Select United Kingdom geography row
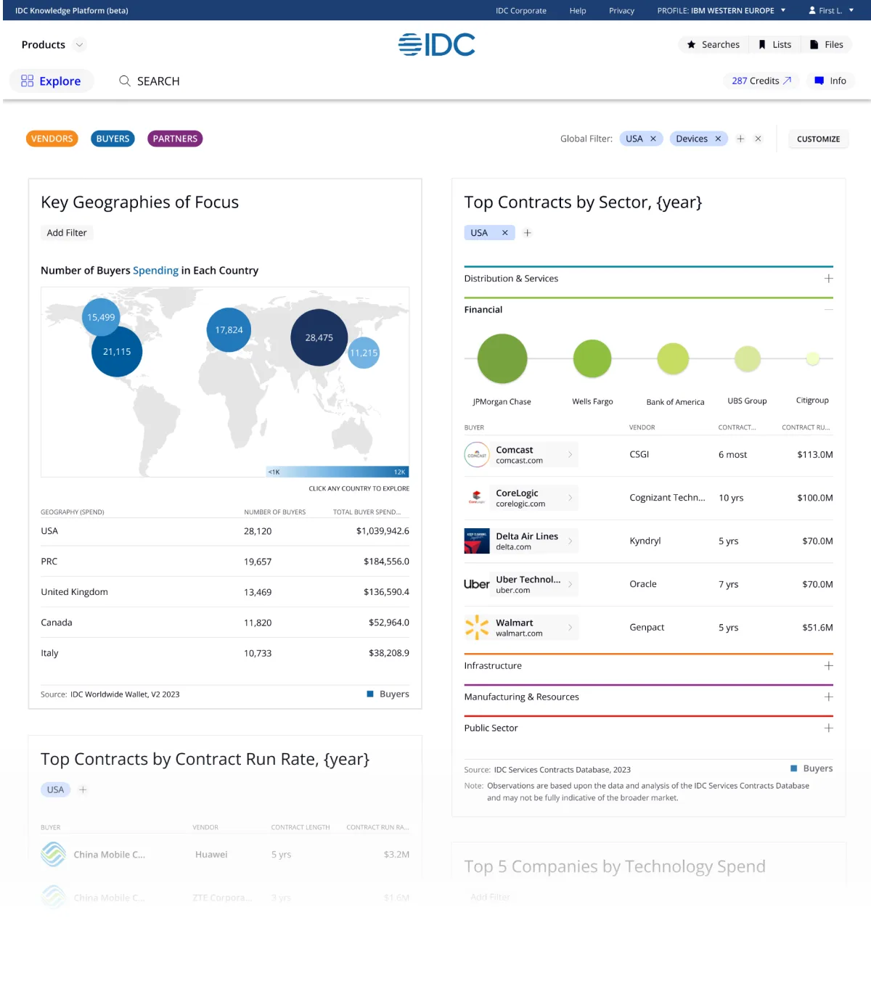Screen dimensions: 871x981 coord(225,592)
